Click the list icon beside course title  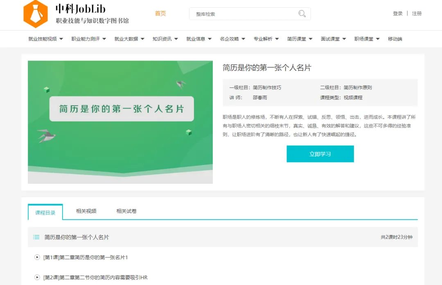click(36, 237)
